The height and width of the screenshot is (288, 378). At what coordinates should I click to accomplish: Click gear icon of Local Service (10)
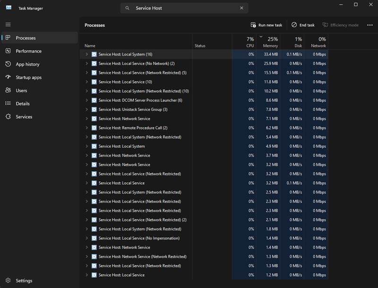[94, 82]
